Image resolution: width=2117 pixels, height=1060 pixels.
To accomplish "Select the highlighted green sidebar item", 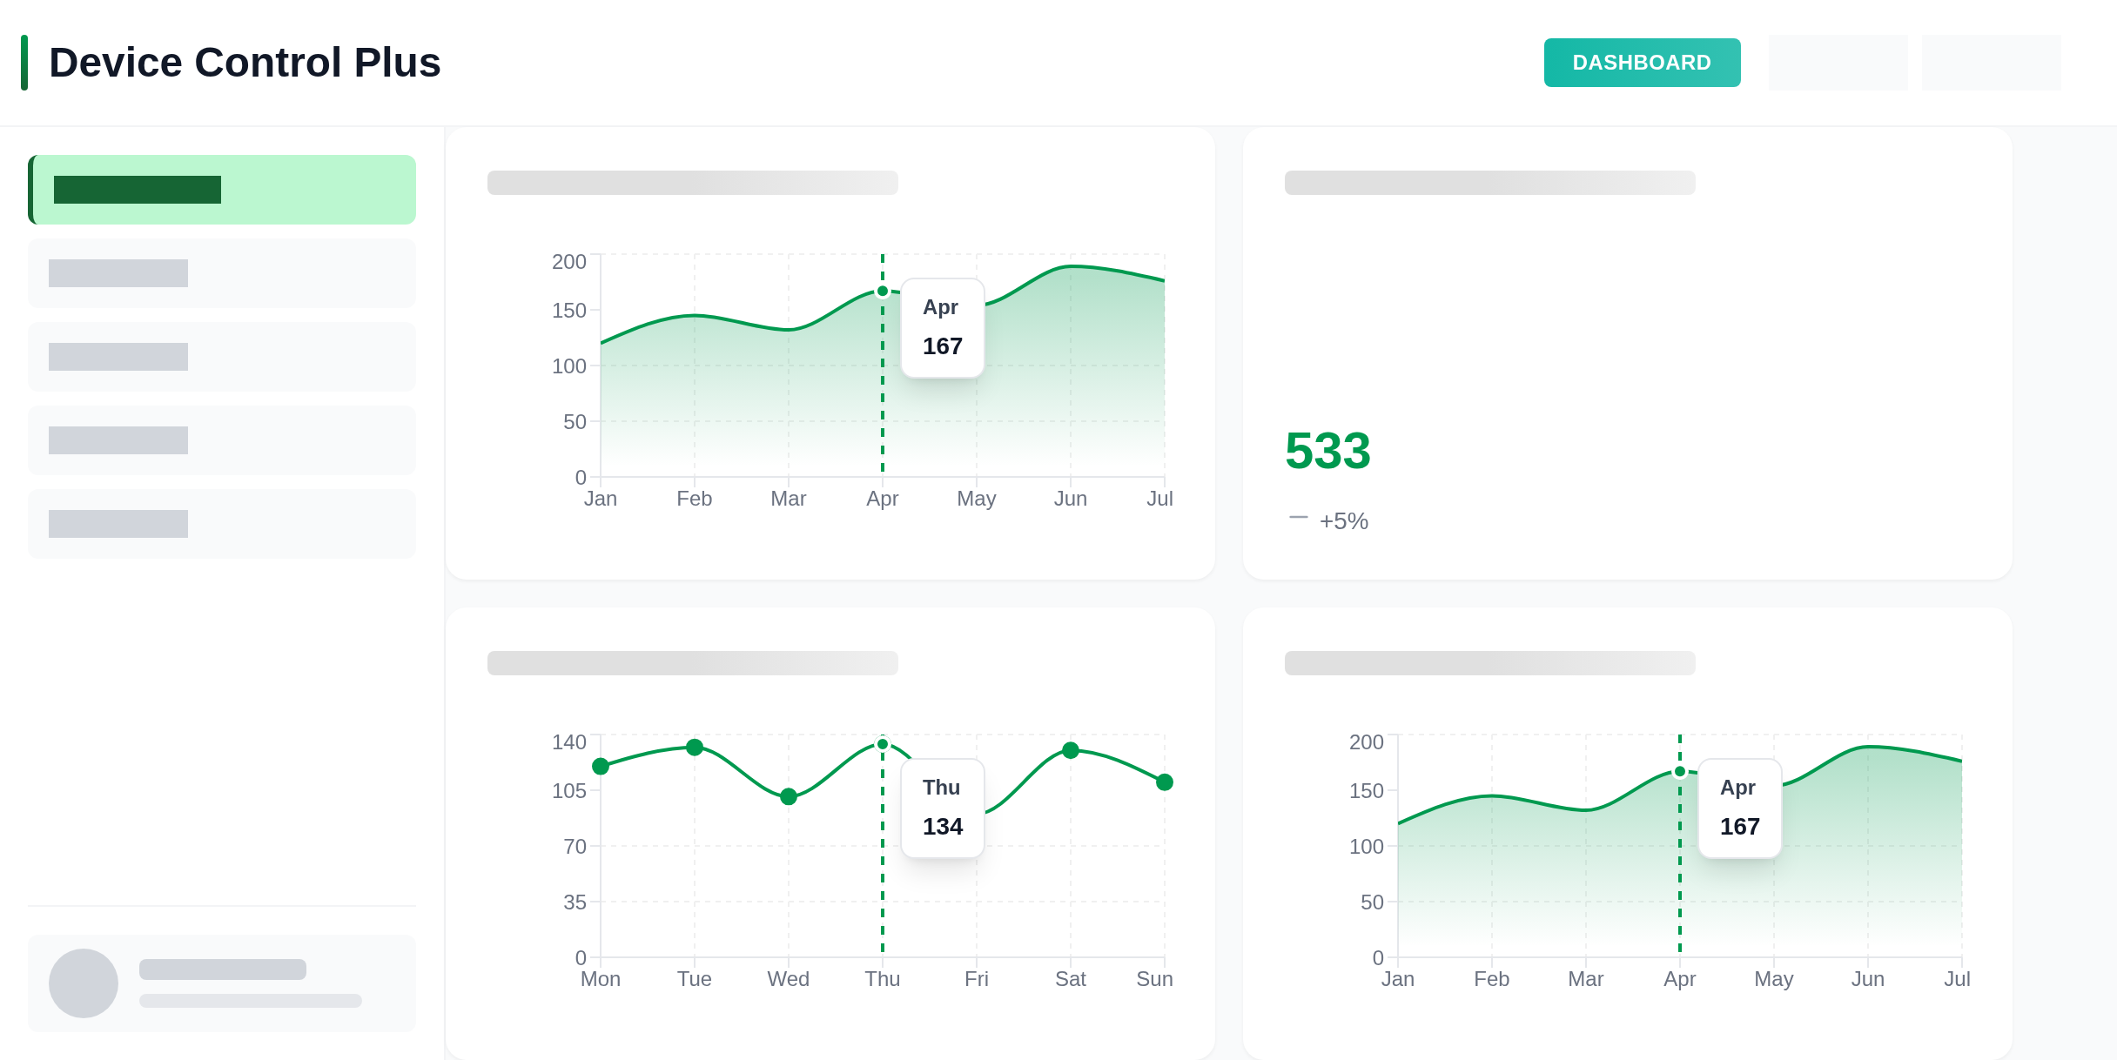I will (222, 190).
